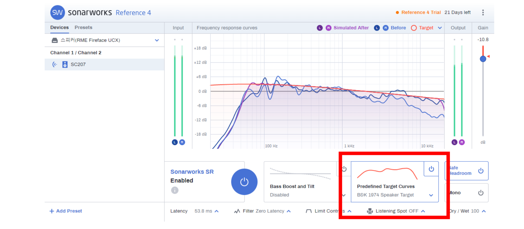Viewport: 524px width, 229px height.
Task: Expand the Bass Boost and Tilt chevron
Action: point(344,195)
